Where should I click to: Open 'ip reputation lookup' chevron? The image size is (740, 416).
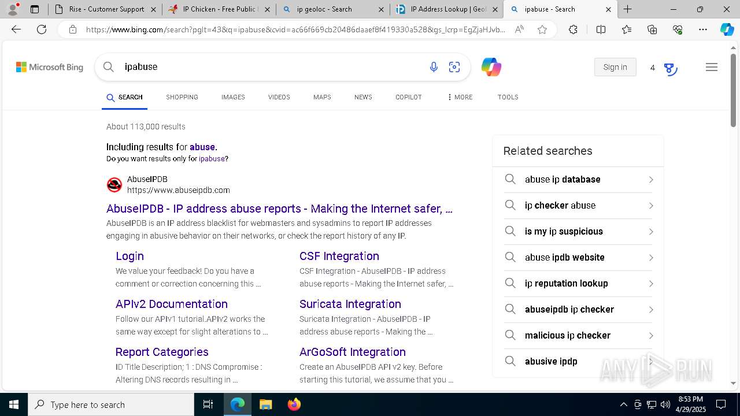click(x=651, y=284)
